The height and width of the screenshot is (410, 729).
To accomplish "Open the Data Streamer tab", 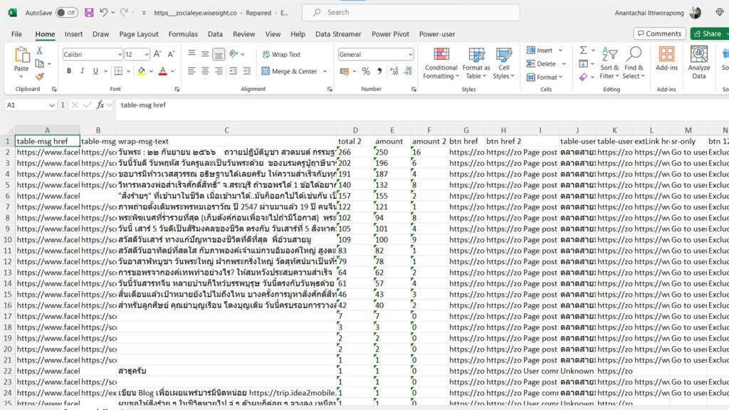I will tap(338, 34).
